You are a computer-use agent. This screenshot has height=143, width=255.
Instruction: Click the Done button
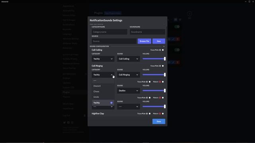(159, 122)
